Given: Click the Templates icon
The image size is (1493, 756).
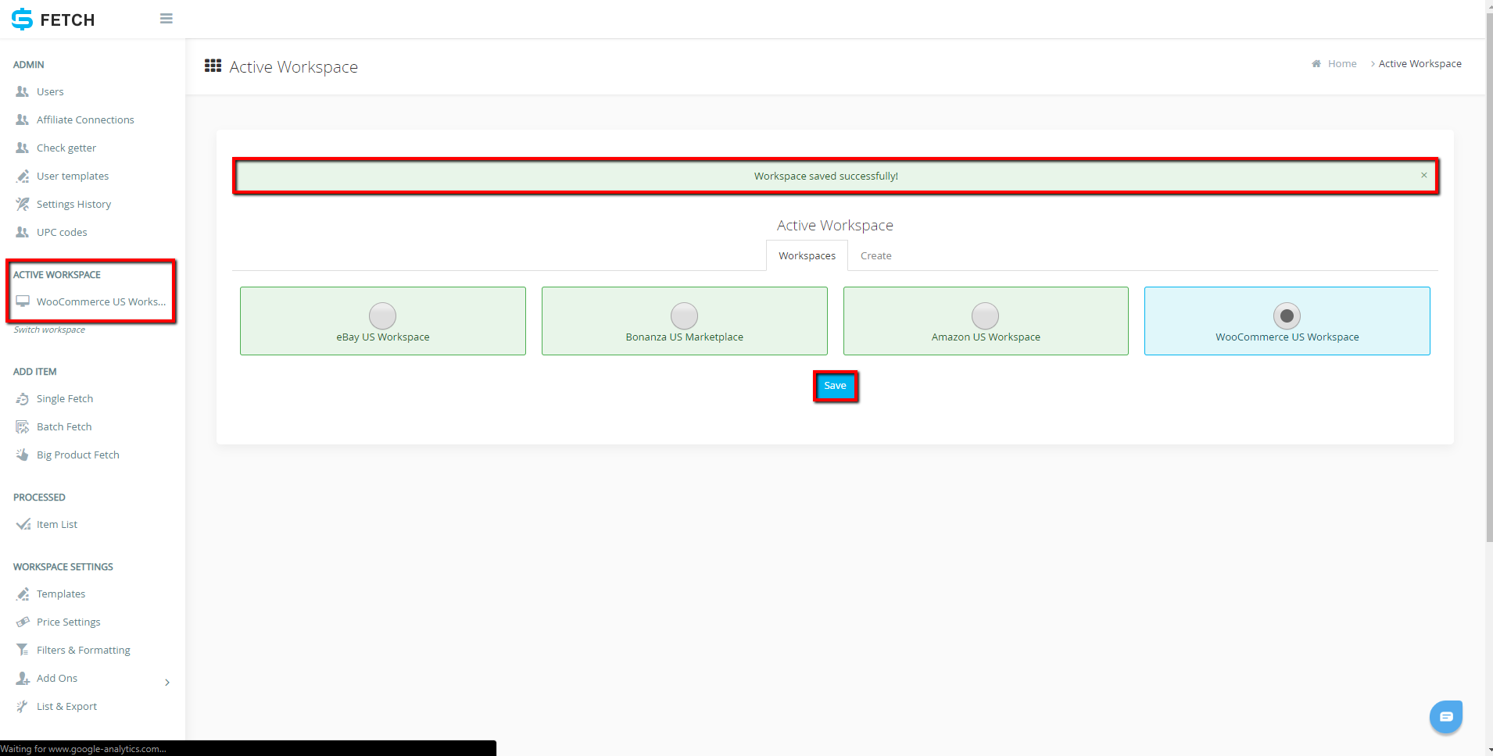Looking at the screenshot, I should 23,594.
